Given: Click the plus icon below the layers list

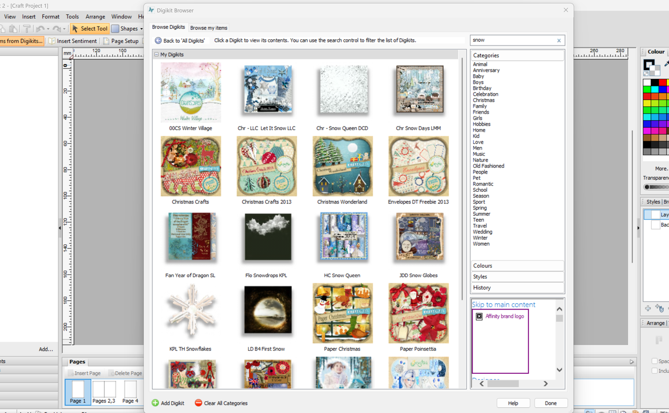Looking at the screenshot, I should [648, 308].
